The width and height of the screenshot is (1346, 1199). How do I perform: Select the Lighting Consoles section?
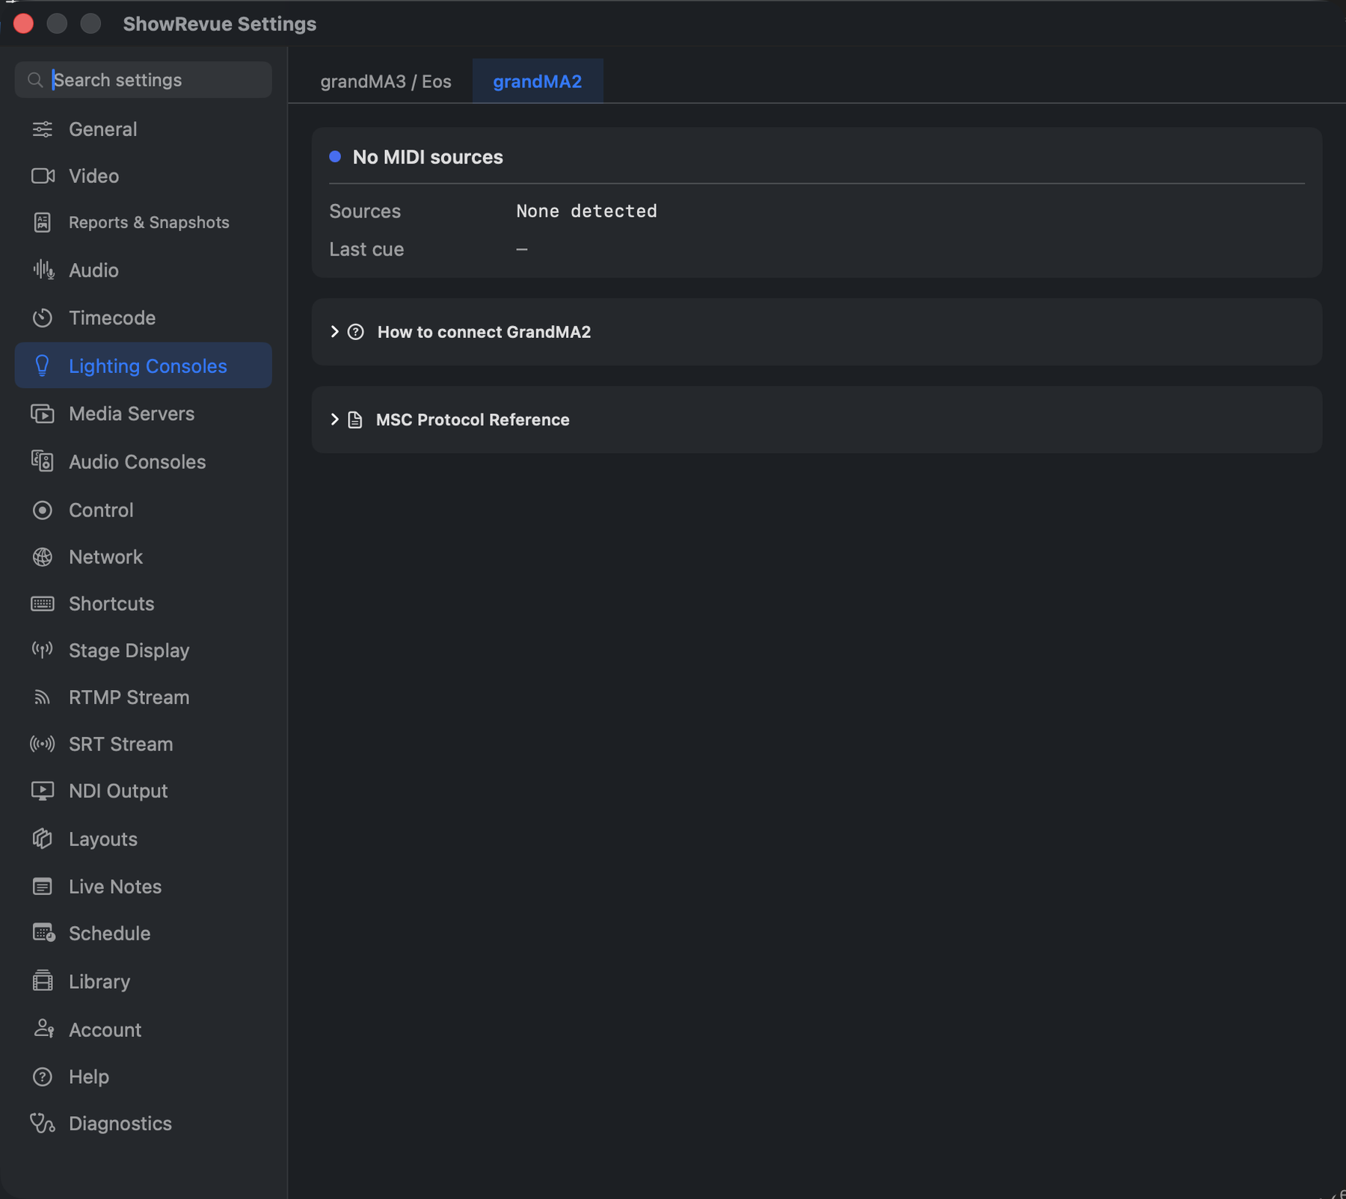coord(143,366)
